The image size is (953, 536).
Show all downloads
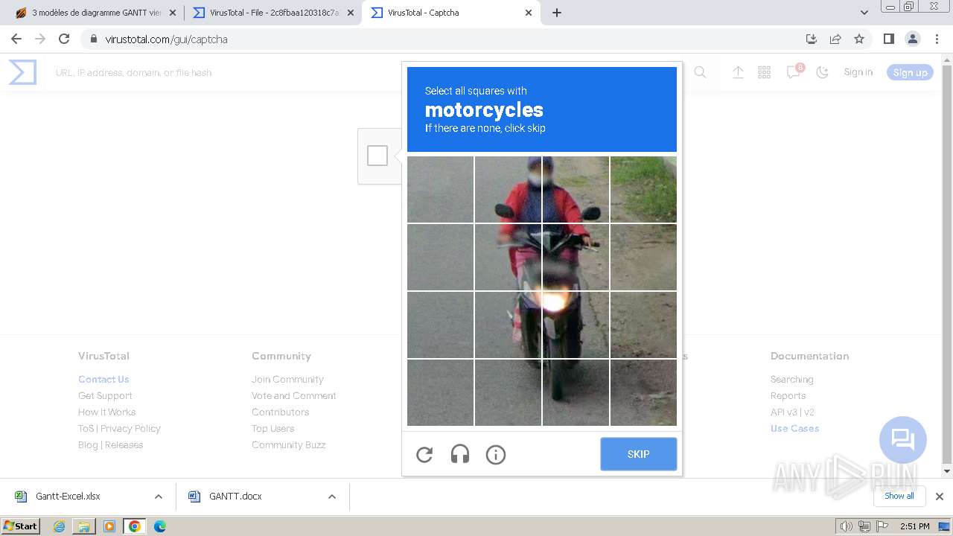(x=899, y=496)
